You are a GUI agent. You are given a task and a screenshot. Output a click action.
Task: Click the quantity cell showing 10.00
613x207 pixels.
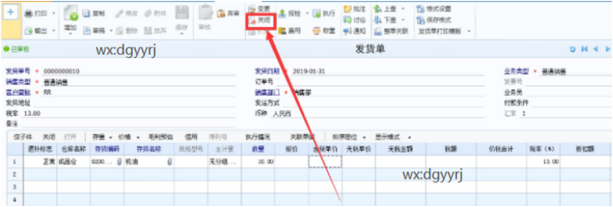258,161
